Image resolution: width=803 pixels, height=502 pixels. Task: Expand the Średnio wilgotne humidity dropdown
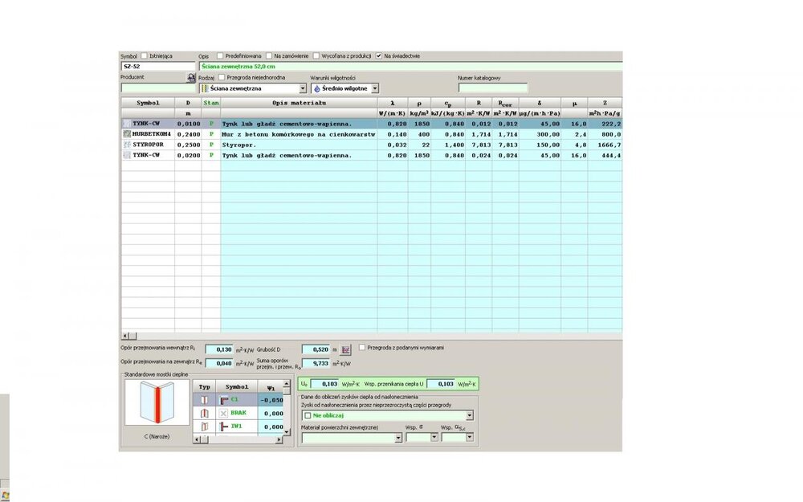point(375,88)
